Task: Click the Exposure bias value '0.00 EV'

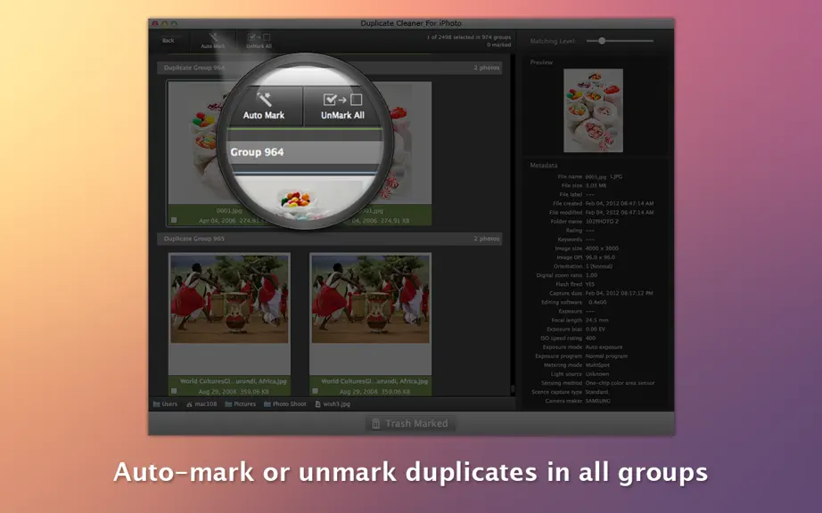Action: point(595,330)
